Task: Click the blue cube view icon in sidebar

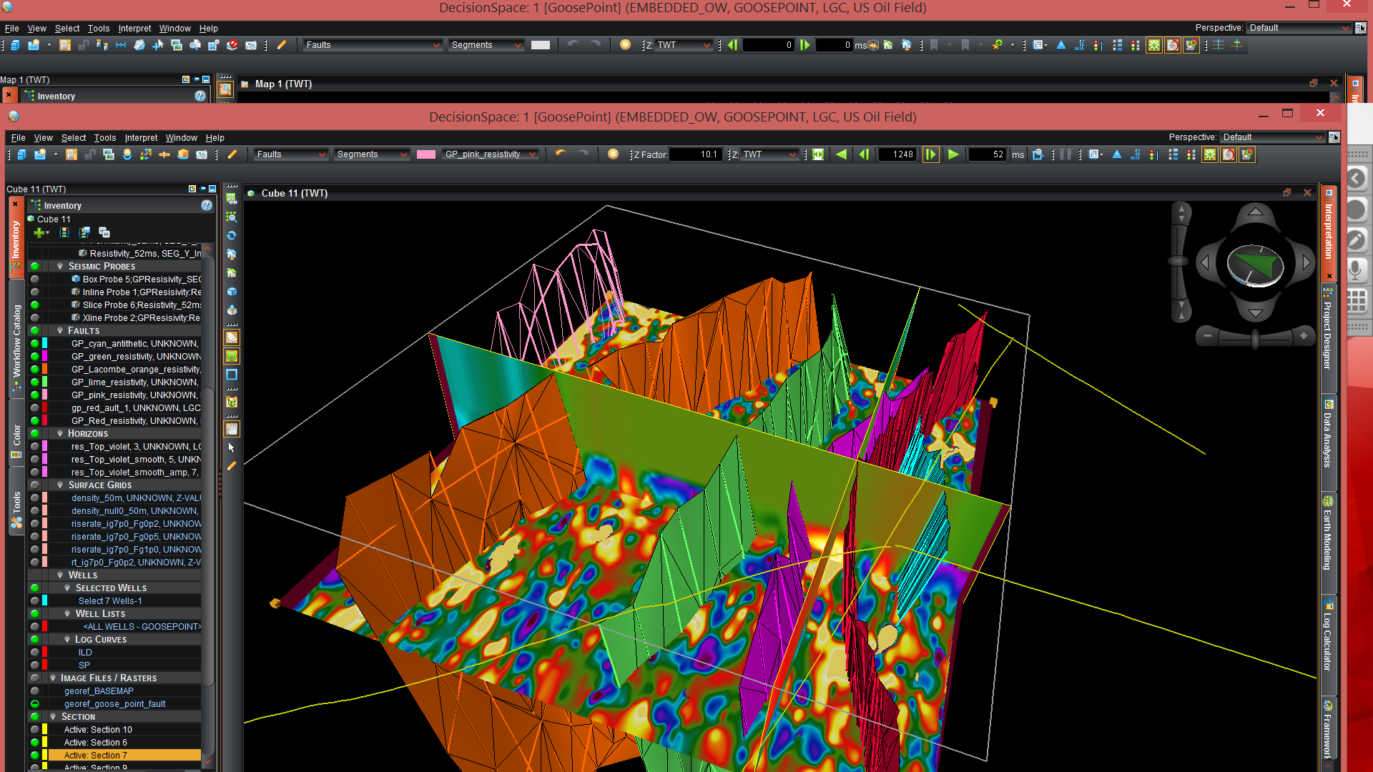Action: (x=232, y=292)
